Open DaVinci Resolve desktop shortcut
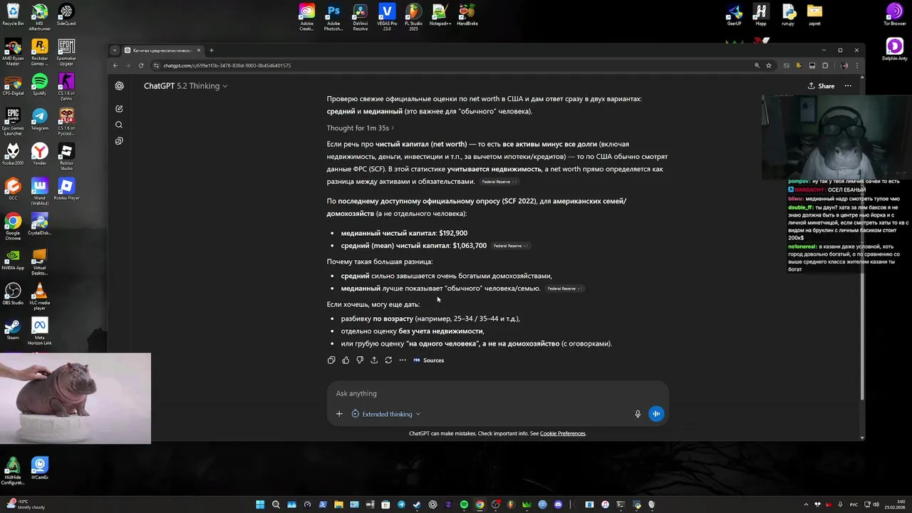 tap(361, 16)
